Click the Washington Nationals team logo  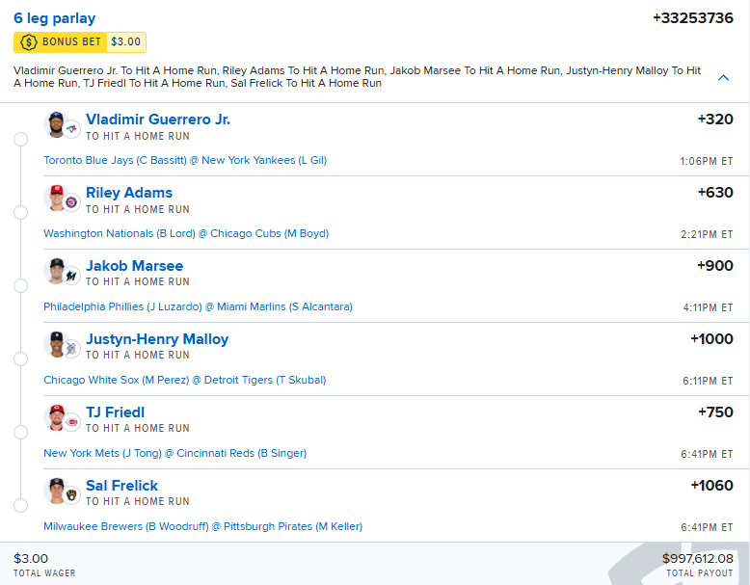(71, 202)
